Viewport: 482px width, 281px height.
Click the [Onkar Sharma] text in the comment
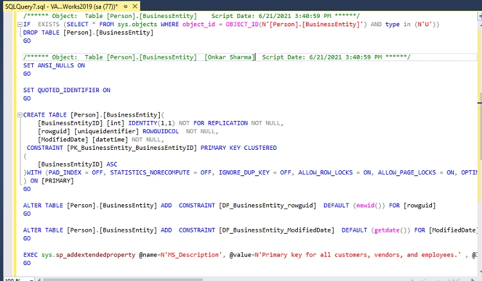coord(230,57)
